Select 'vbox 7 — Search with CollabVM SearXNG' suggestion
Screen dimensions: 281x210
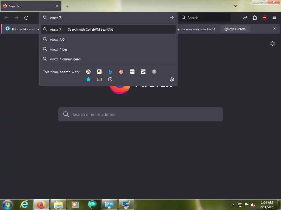click(108, 29)
